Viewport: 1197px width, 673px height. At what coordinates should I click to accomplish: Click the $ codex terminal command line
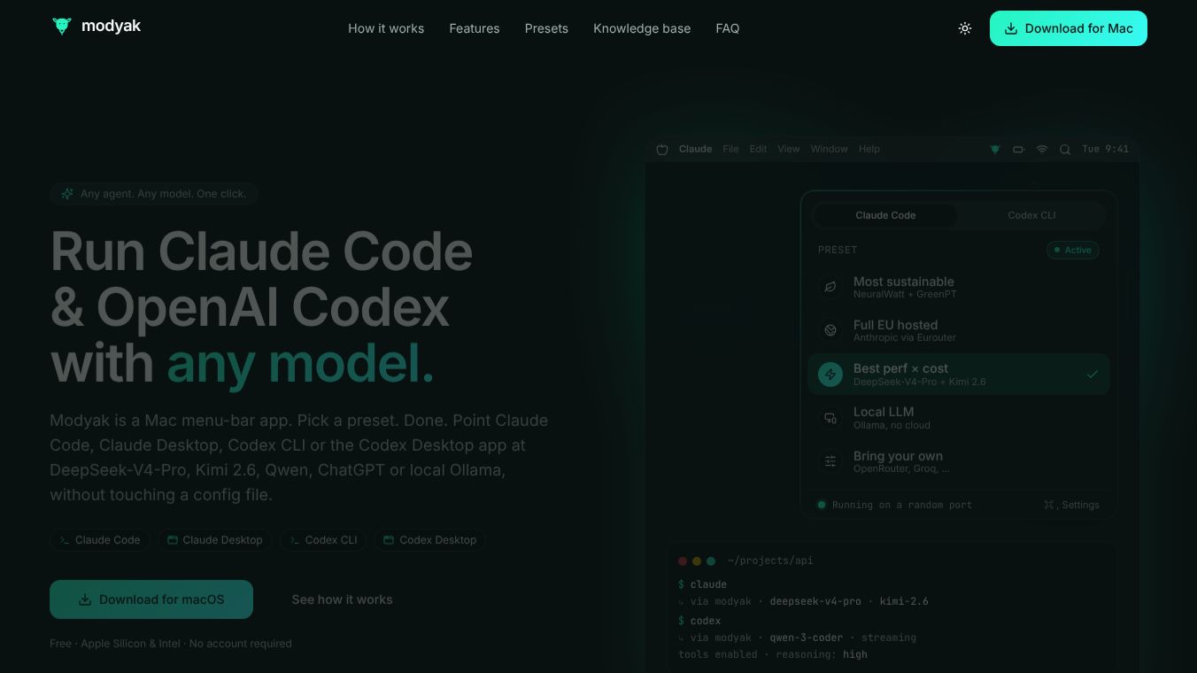pyautogui.click(x=699, y=621)
